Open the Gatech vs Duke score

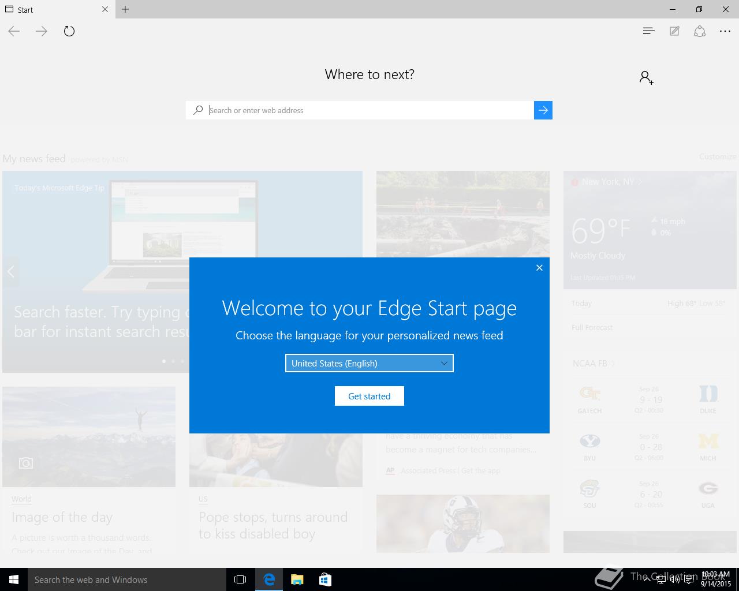650,399
